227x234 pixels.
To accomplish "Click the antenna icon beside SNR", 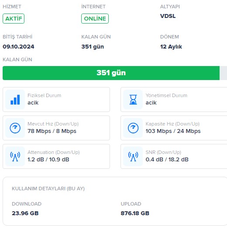I will coord(133,157).
